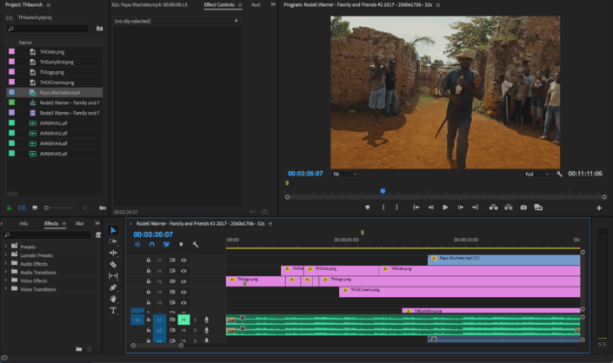Solo the A1 audio track
The image size is (613, 363).
coord(195,320)
